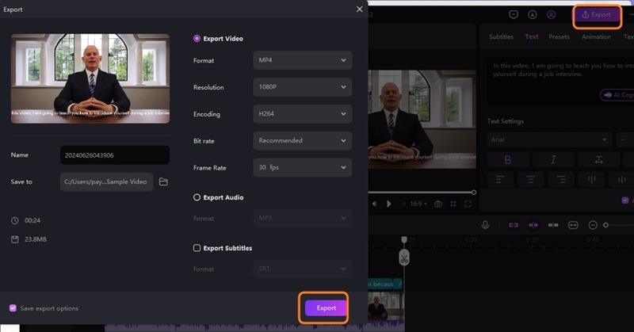The width and height of the screenshot is (634, 332).
Task: Switch to the Subtitles tab
Action: (501, 36)
